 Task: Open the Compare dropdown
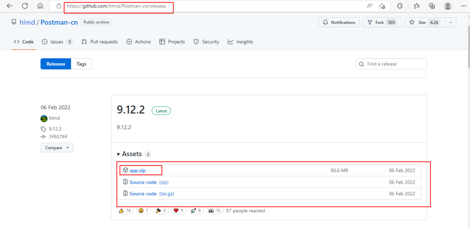57,148
